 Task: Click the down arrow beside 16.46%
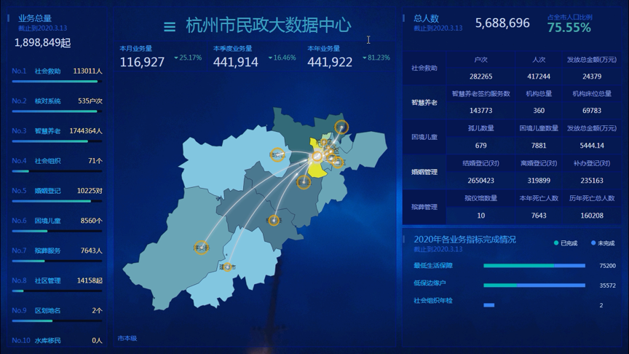point(270,58)
